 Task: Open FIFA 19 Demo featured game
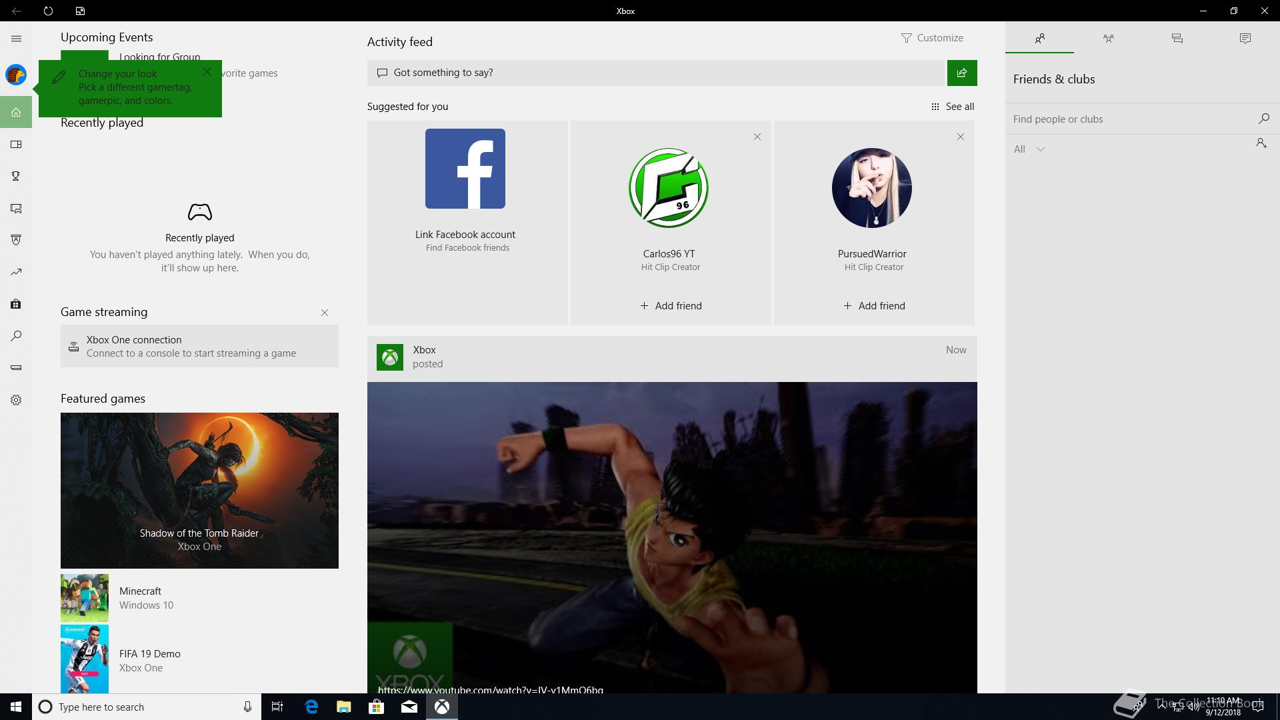199,660
